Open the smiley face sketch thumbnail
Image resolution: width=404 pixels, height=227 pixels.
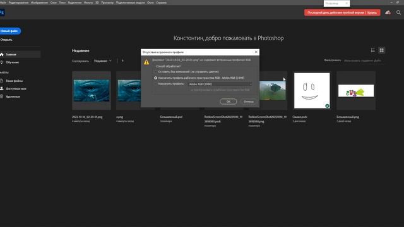[312, 91]
